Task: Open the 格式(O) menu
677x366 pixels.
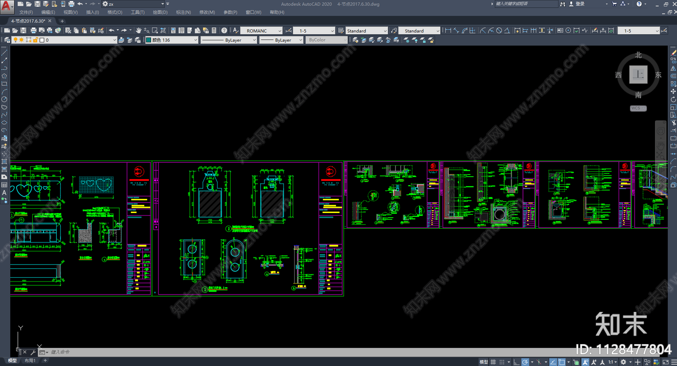Action: (115, 12)
